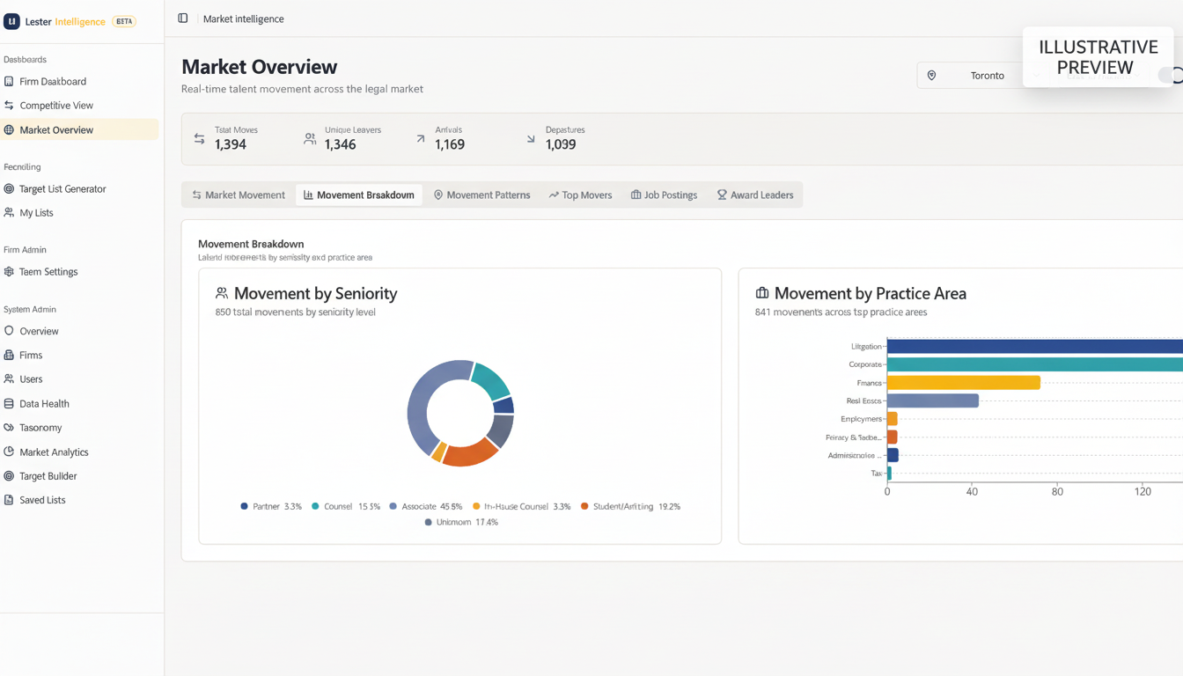Viewport: 1183px width, 676px height.
Task: Click the Student/Articling legend color dot
Action: [x=584, y=506]
